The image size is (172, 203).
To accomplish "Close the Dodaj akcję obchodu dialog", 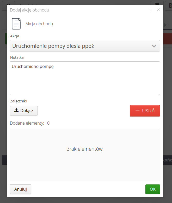I will [158, 10].
